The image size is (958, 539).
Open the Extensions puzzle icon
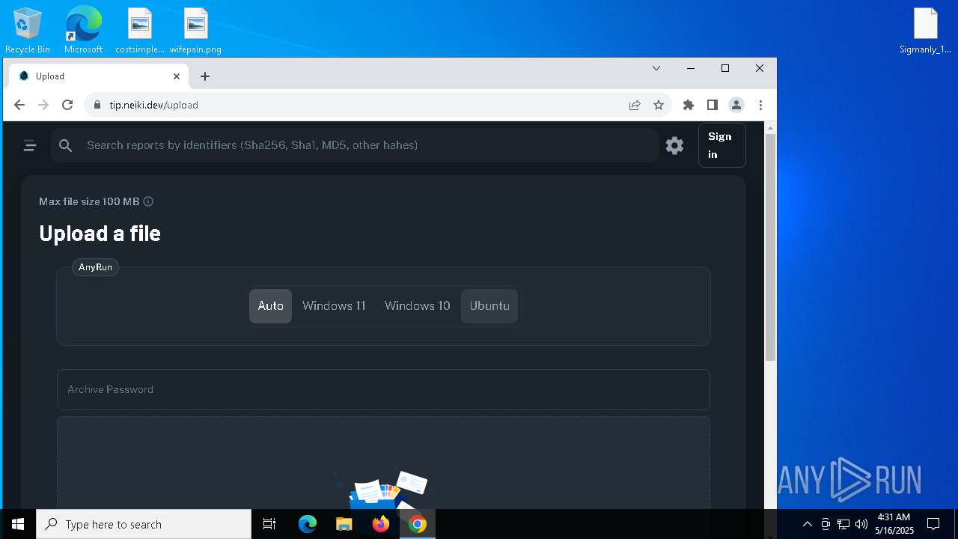689,105
